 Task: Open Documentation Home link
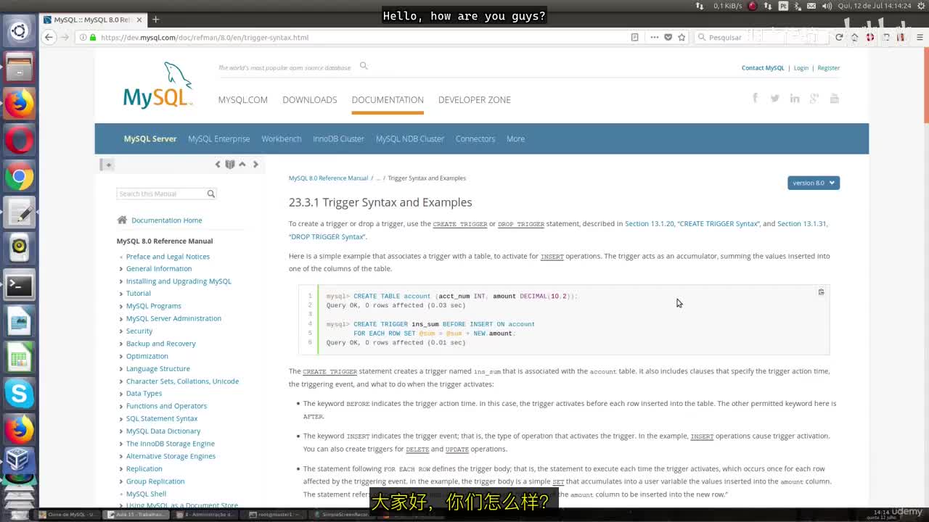click(167, 220)
